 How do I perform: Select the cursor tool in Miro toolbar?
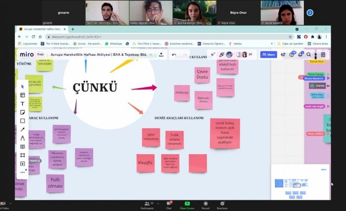(23, 87)
